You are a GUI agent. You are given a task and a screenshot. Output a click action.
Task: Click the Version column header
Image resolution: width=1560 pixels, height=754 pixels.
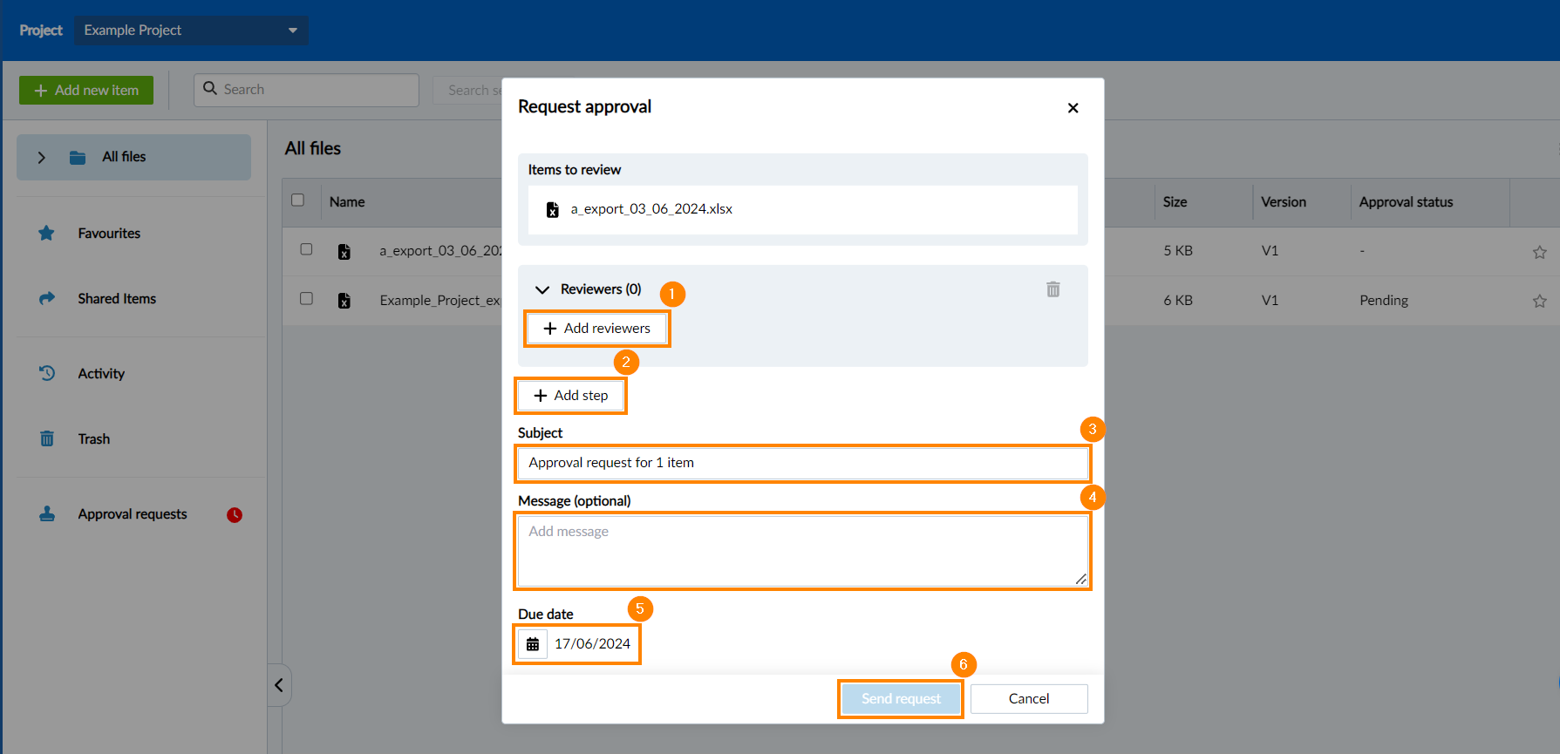1284,201
